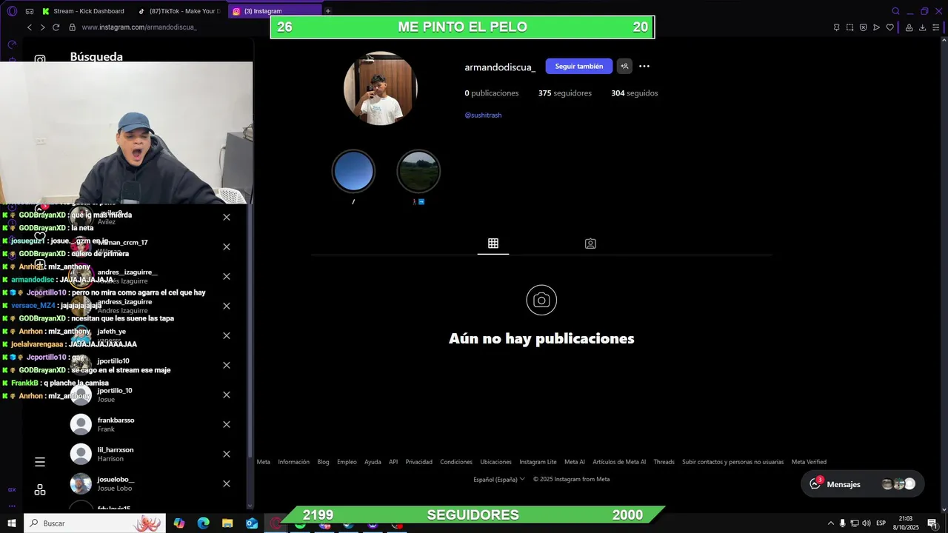Open the Opera account profile icon
This screenshot has width=948, height=533.
point(909,27)
